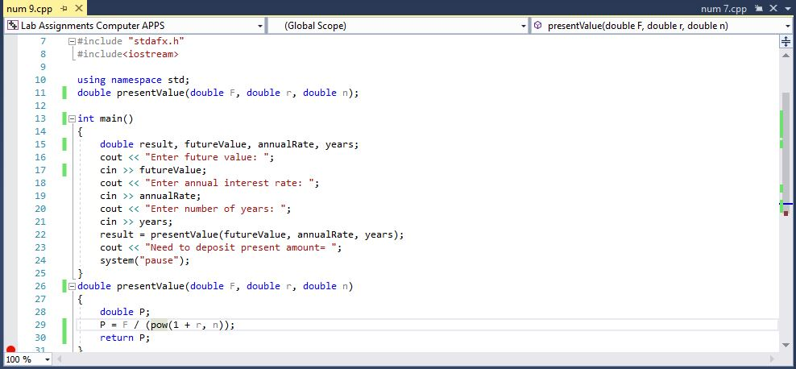Click the editor split-window handle icon

tap(786, 42)
